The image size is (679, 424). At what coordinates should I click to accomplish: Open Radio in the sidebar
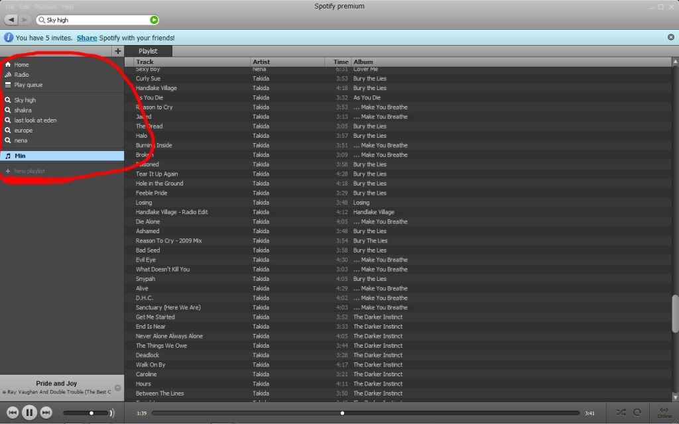point(21,75)
